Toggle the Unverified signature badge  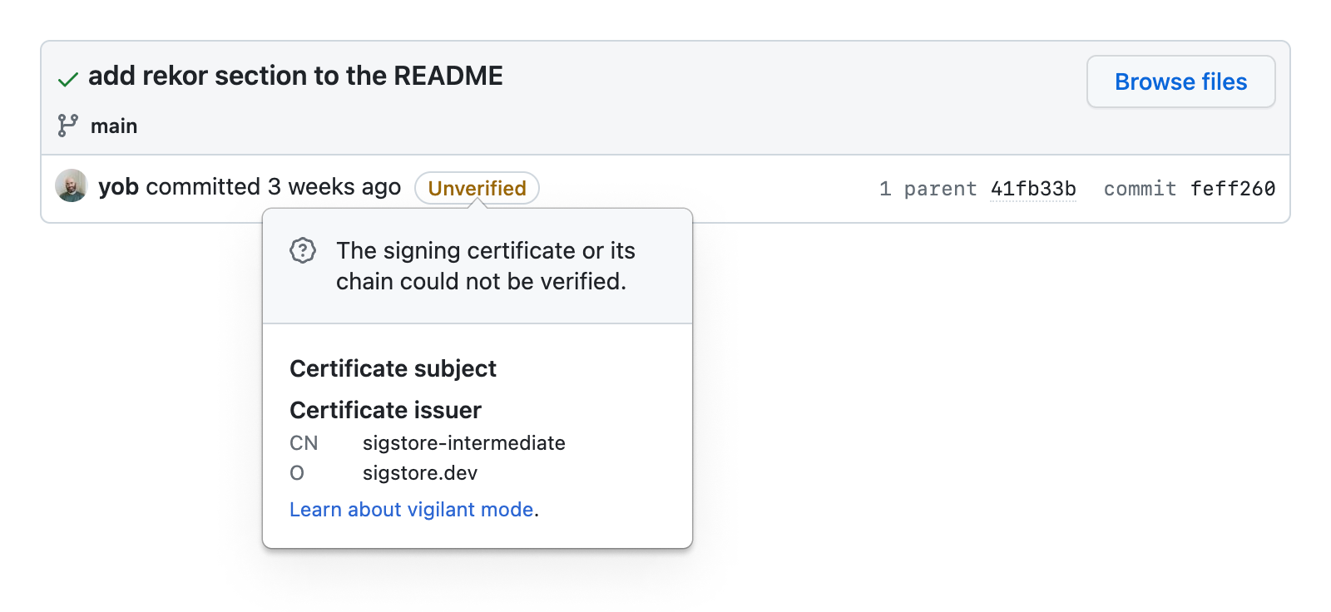(x=477, y=188)
